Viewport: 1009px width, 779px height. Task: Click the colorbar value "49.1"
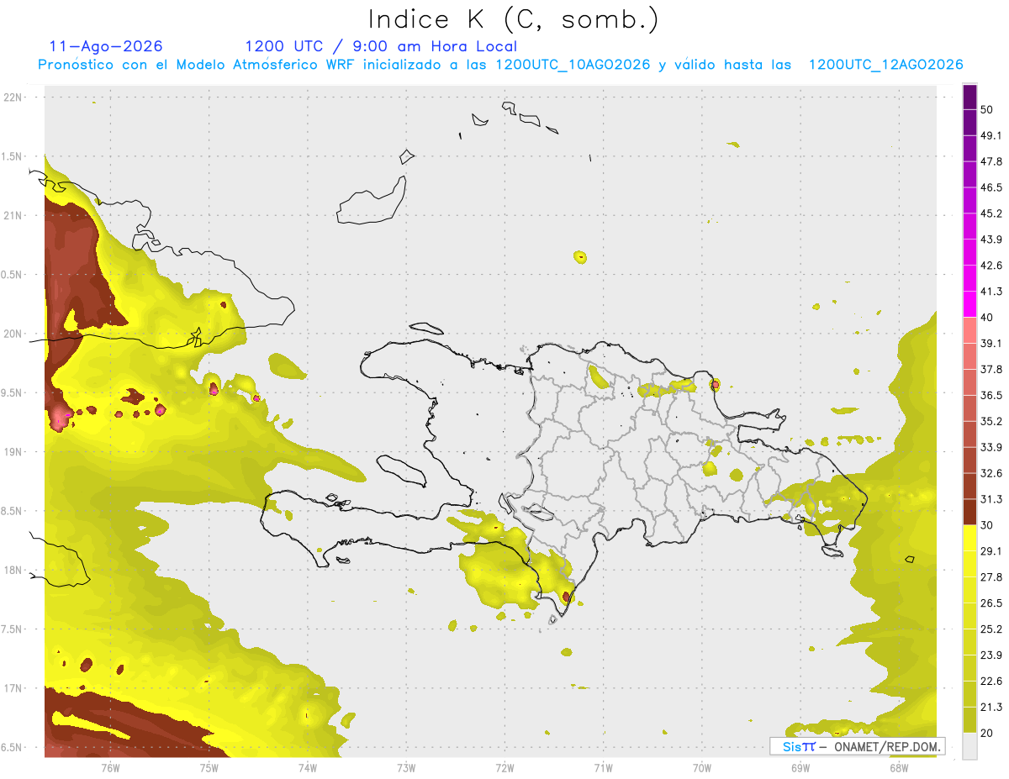point(991,135)
